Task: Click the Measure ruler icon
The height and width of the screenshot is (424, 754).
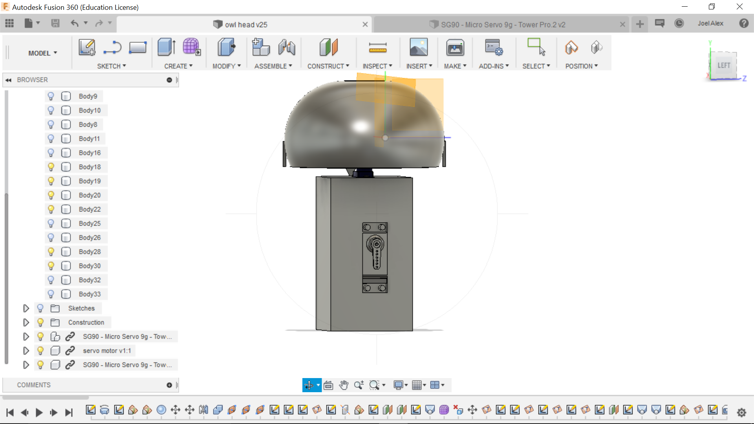Action: point(377,48)
